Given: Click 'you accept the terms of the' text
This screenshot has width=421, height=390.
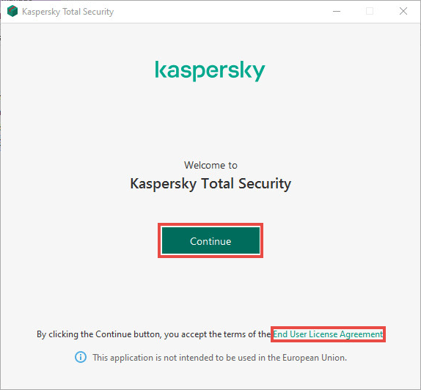Looking at the screenshot, I should click(x=217, y=334).
